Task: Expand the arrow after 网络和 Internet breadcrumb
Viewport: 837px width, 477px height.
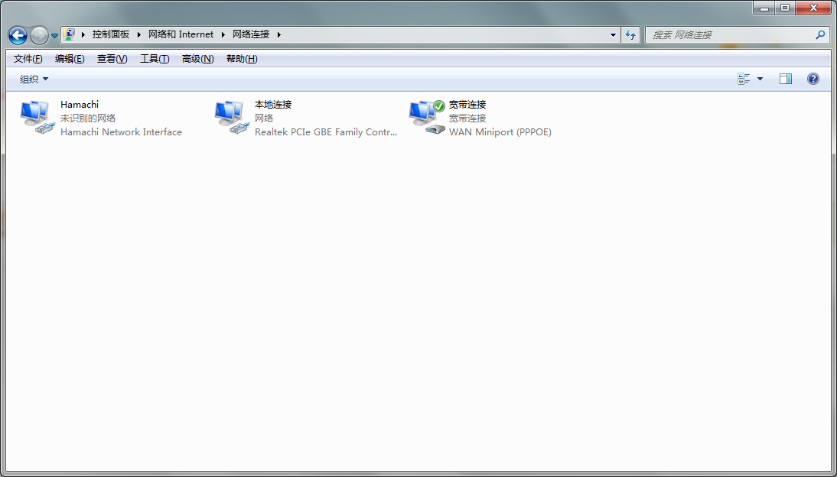Action: coord(223,34)
